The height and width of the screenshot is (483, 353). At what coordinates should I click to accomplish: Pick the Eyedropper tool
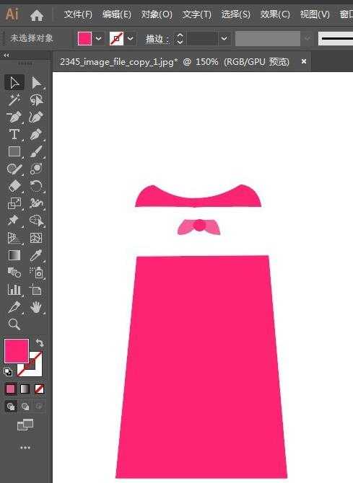36,255
